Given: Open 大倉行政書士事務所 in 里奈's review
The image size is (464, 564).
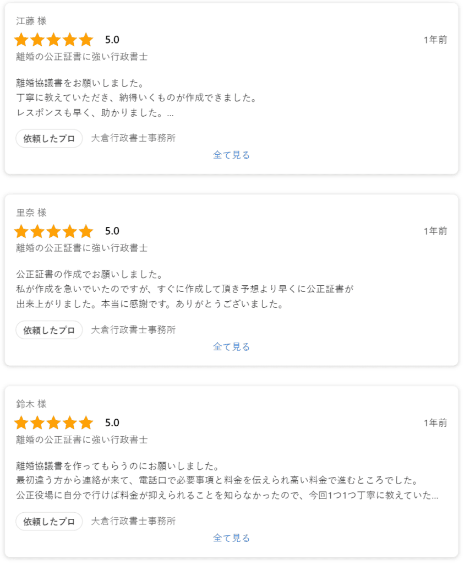Looking at the screenshot, I should [133, 330].
